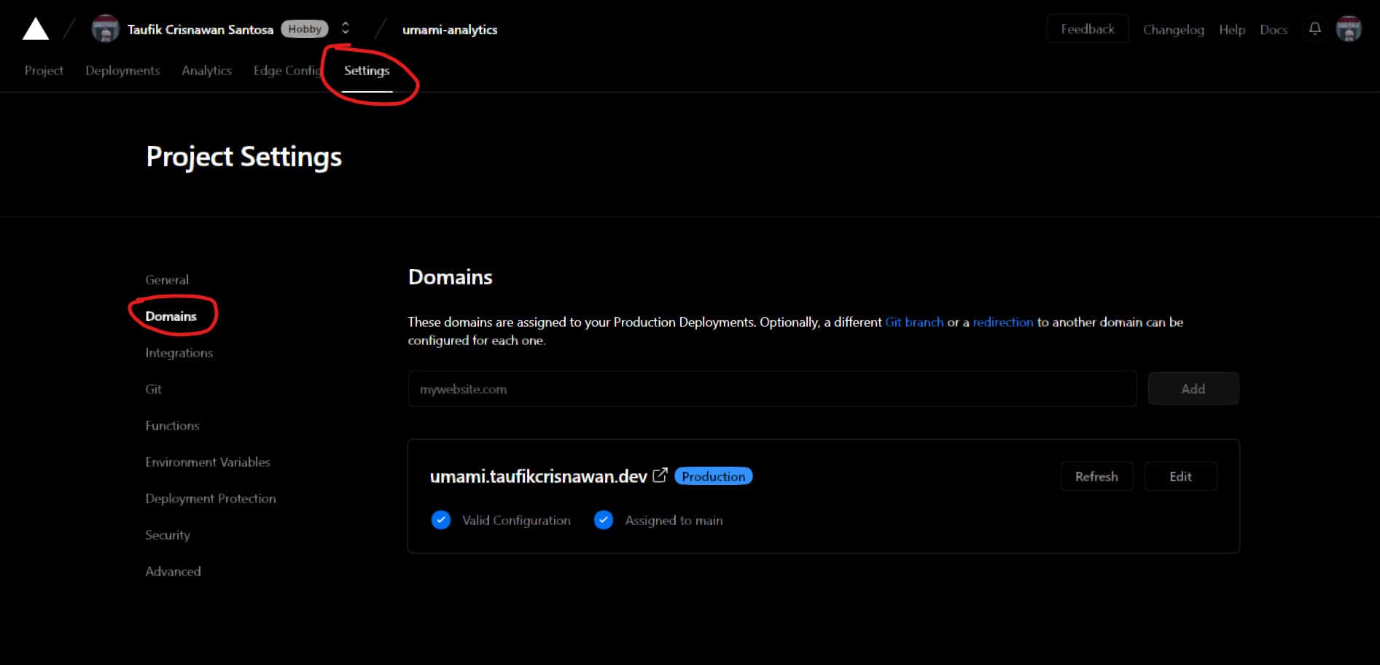Open the account avatar menu
This screenshot has width=1380, height=665.
pyautogui.click(x=1349, y=29)
